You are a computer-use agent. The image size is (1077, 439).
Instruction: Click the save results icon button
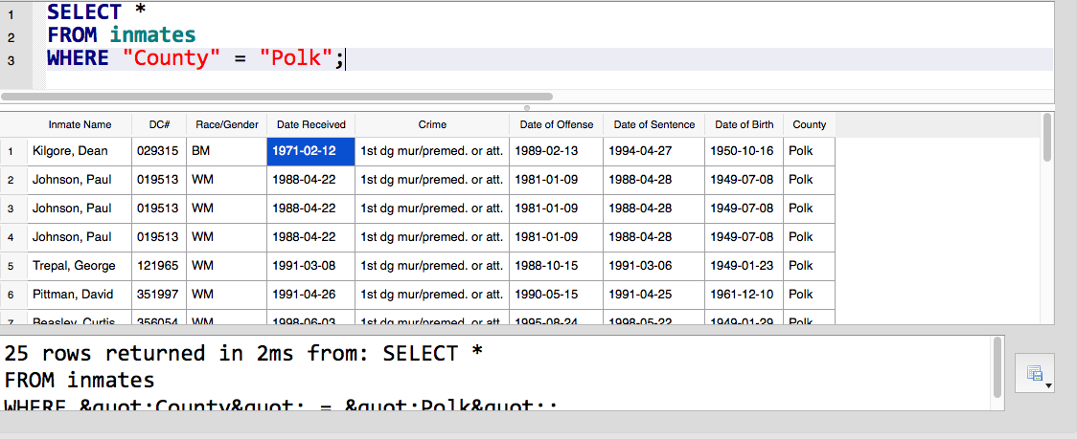coord(1034,373)
